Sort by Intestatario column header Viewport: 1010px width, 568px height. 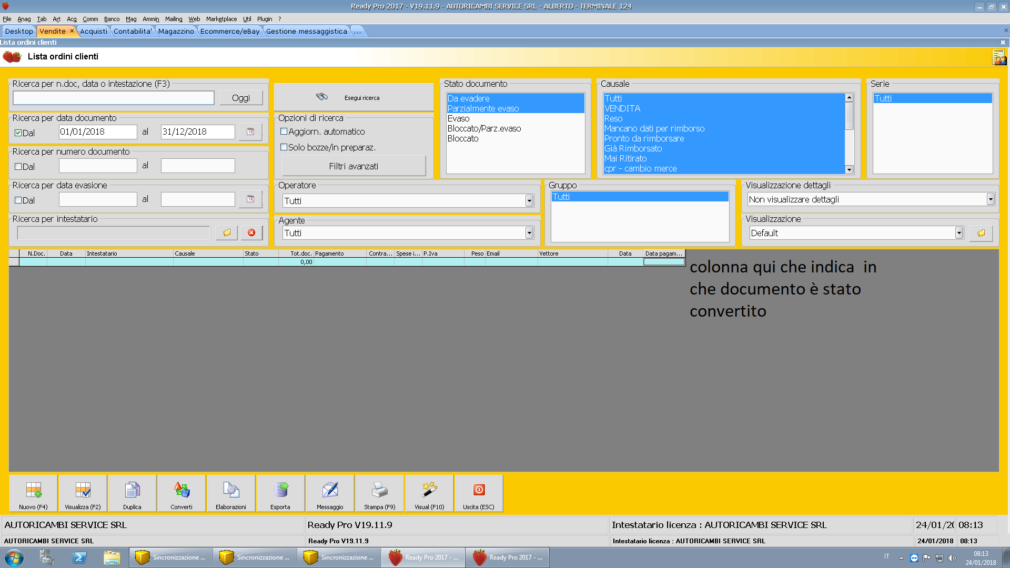tap(129, 253)
